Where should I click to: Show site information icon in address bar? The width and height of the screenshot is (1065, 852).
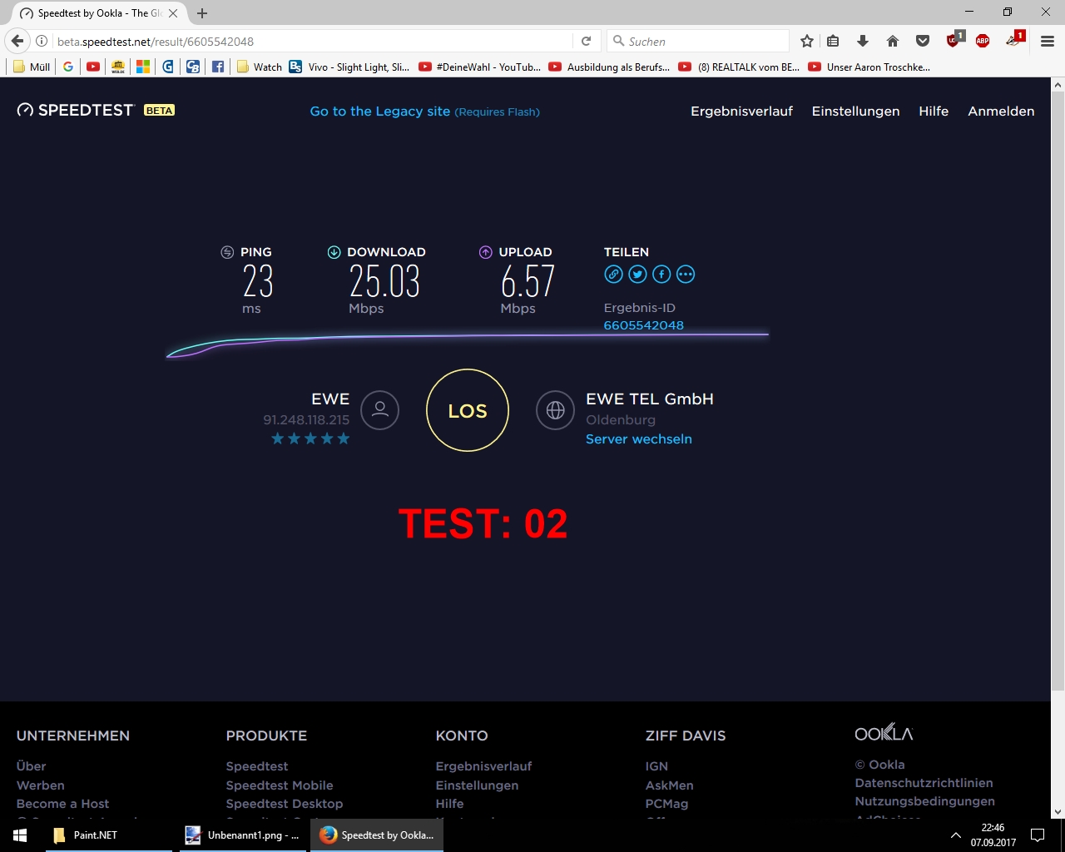(42, 41)
